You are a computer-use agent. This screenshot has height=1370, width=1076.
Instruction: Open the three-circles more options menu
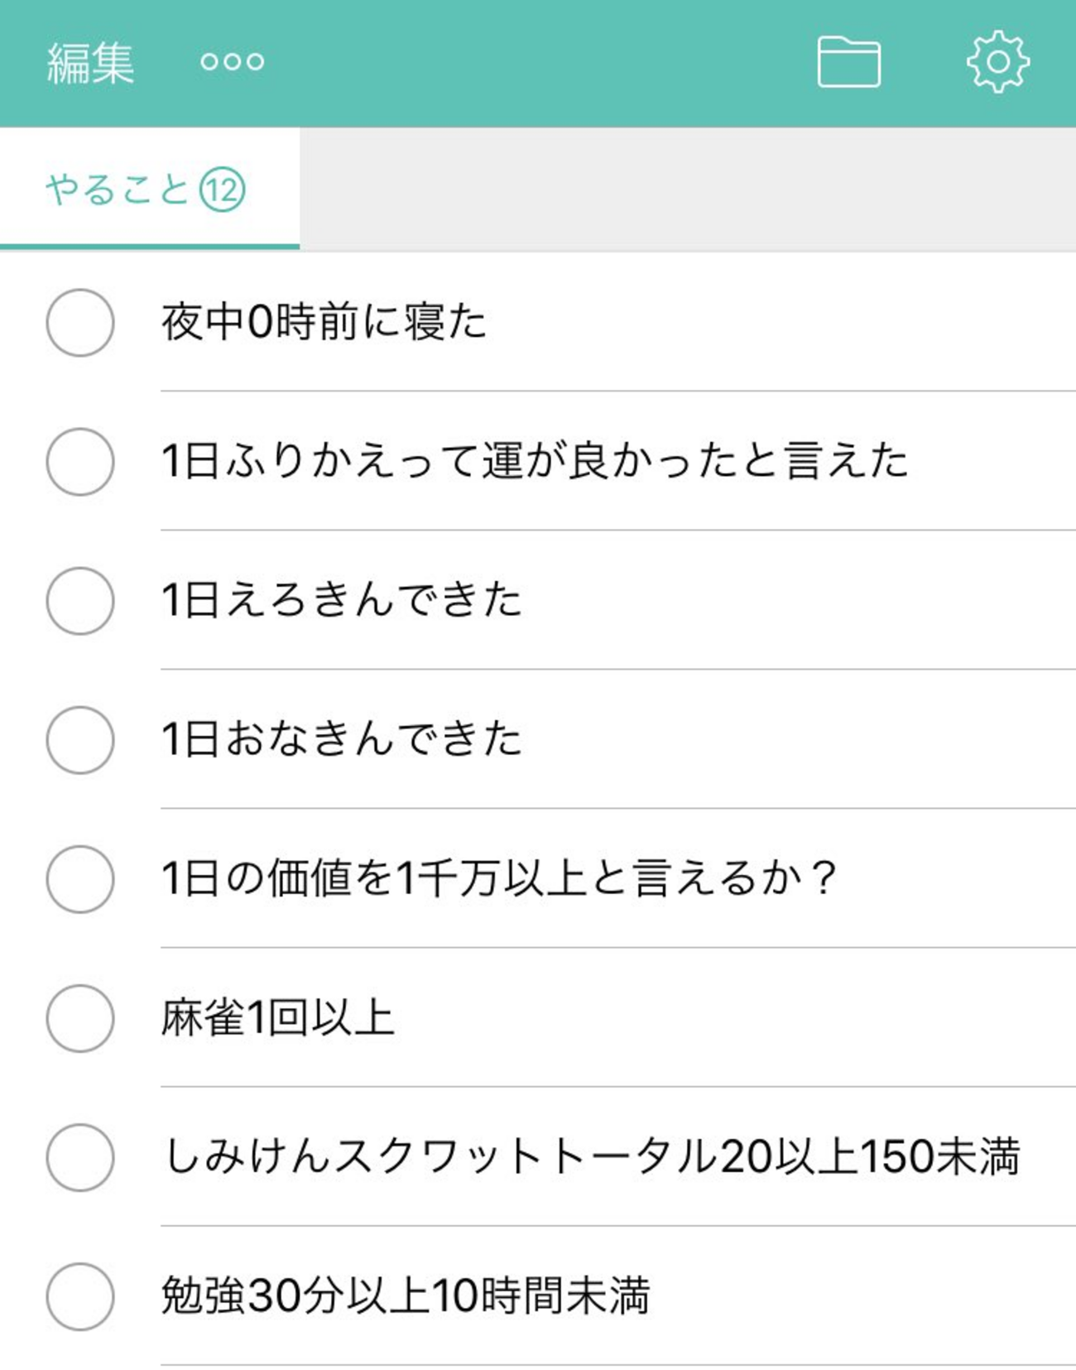coord(232,61)
